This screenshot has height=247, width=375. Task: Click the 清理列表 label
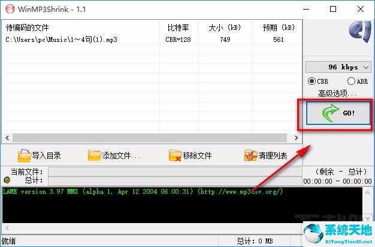(x=273, y=155)
